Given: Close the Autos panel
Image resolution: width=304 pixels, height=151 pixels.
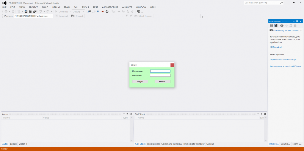Looking at the screenshot, I should tap(131, 114).
